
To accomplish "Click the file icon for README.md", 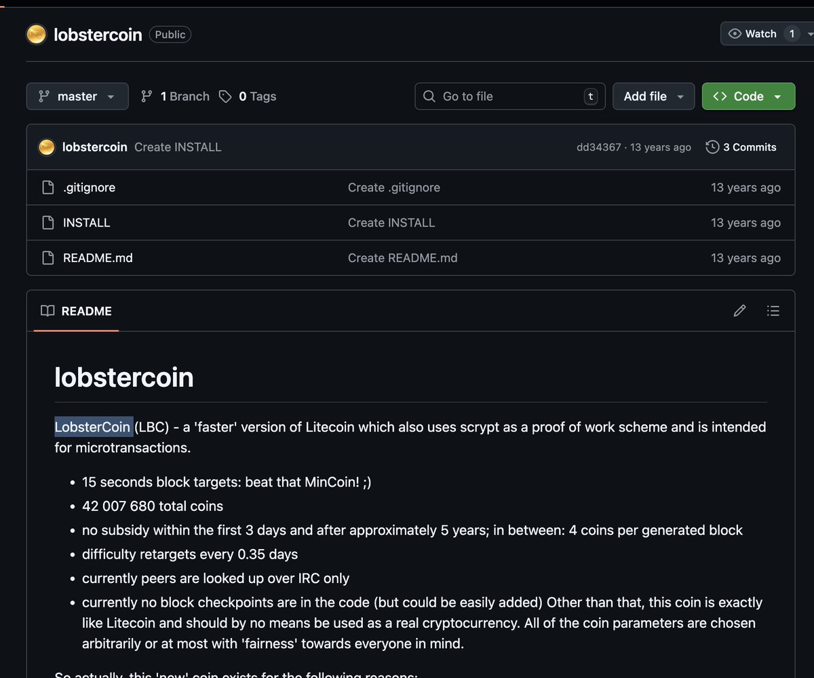I will click(x=47, y=258).
